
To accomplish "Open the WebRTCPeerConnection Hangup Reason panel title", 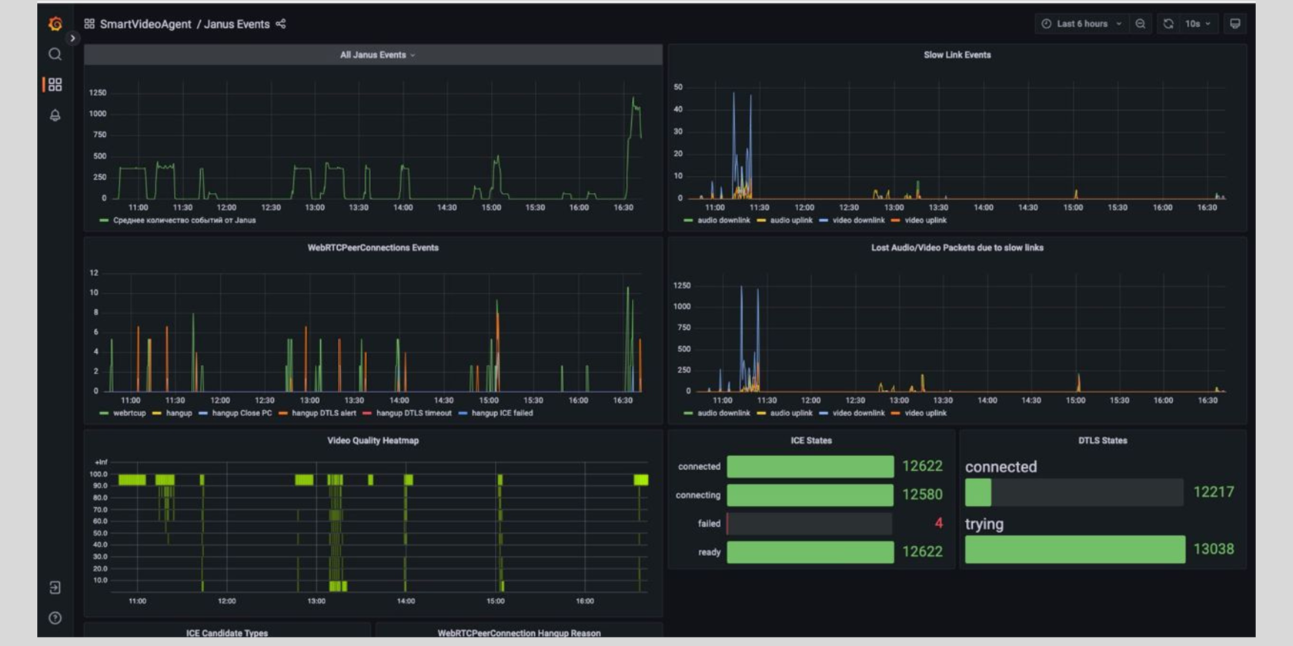I will (520, 633).
